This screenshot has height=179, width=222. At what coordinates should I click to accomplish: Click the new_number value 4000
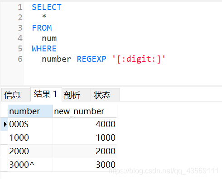pyautogui.click(x=85, y=124)
